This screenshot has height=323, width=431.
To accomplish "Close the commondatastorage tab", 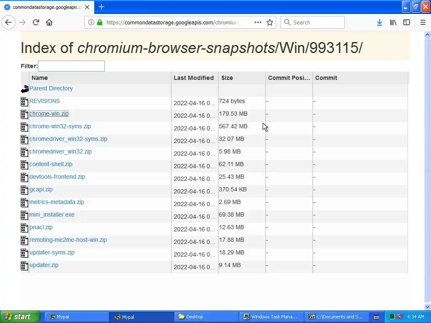I will click(x=87, y=7).
